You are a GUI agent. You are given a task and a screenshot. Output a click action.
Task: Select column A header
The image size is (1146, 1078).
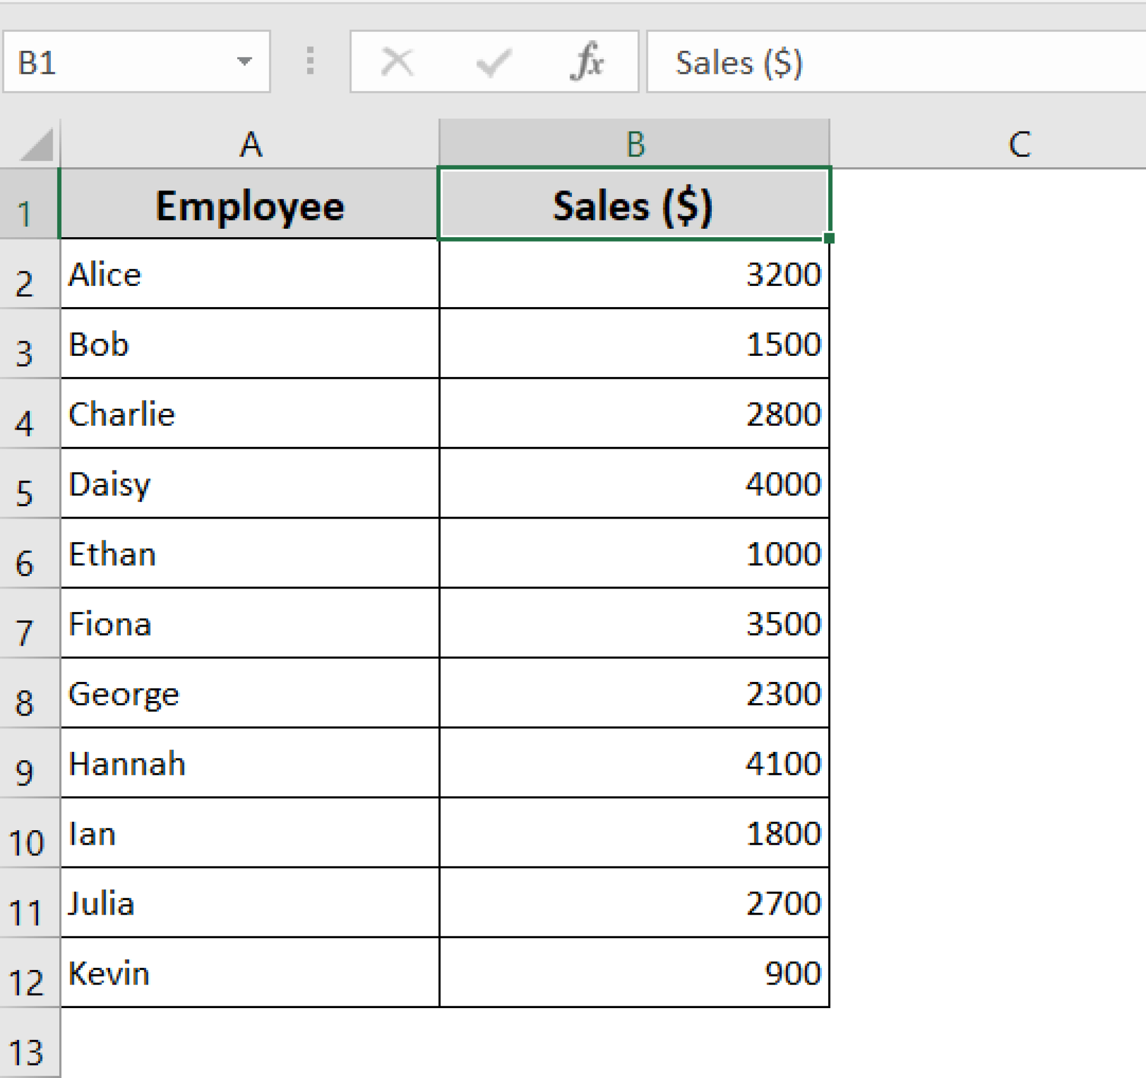pos(250,145)
